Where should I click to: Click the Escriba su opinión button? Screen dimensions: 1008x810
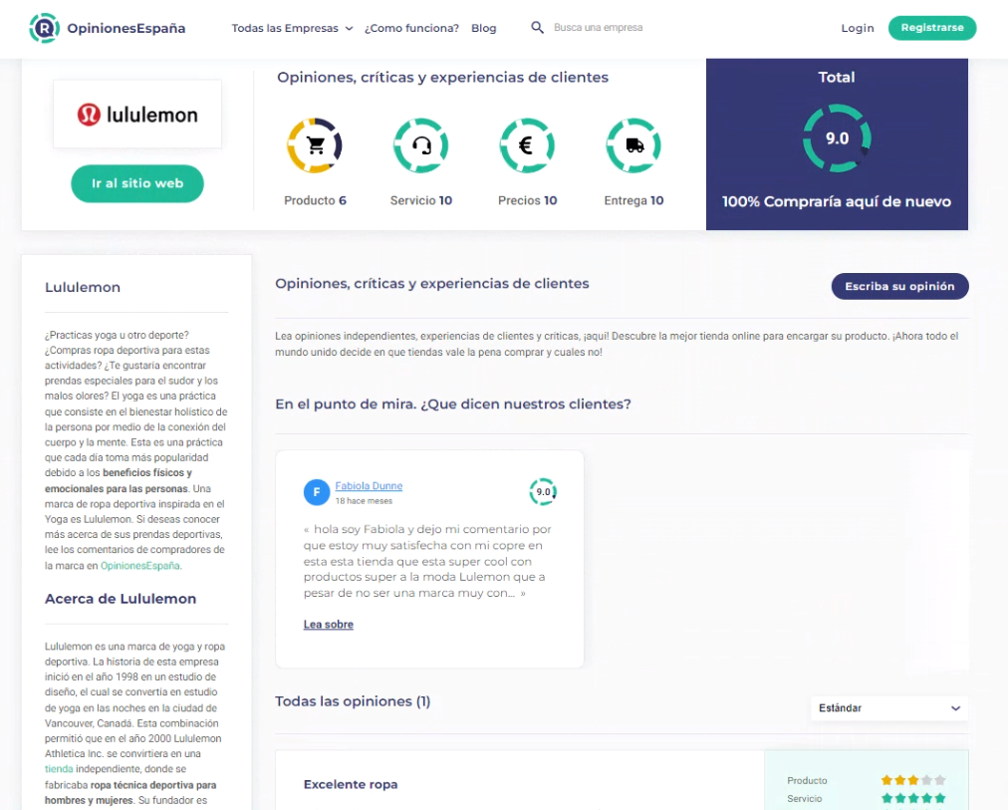(900, 286)
